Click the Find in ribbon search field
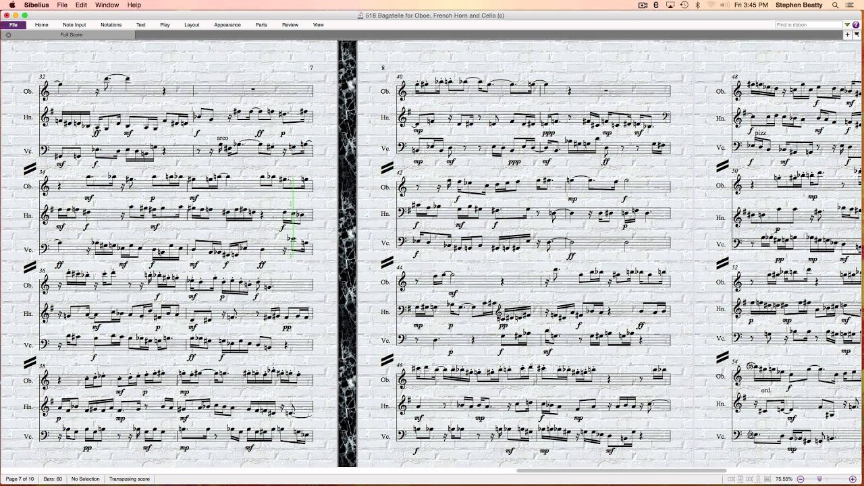 click(809, 25)
